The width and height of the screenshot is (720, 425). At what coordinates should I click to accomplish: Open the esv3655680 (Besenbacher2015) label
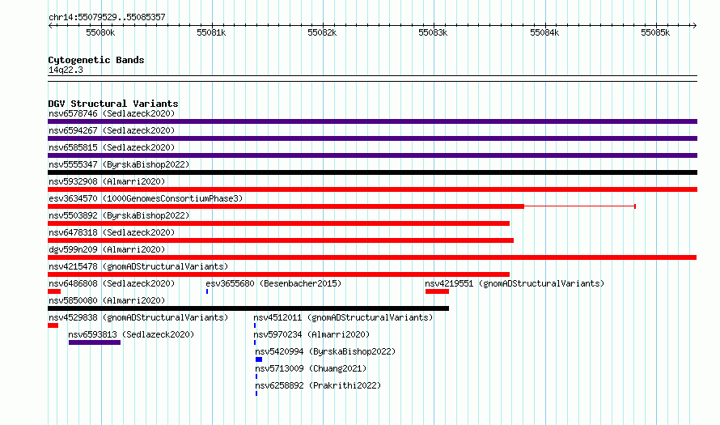tap(273, 283)
